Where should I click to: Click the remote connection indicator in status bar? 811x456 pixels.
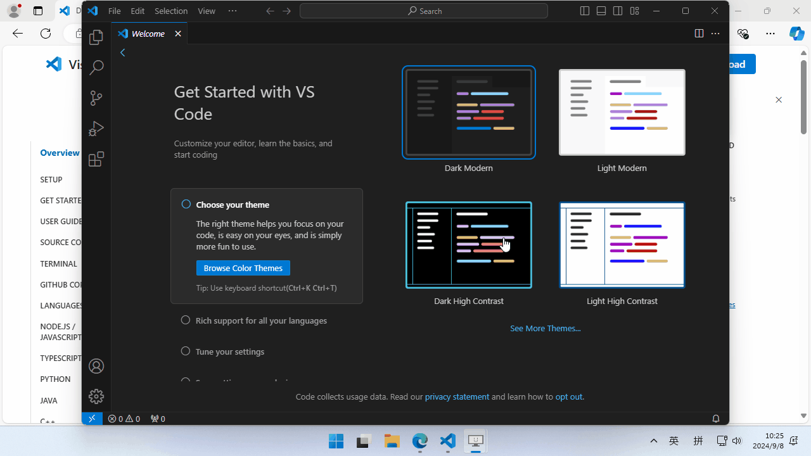pos(92,419)
